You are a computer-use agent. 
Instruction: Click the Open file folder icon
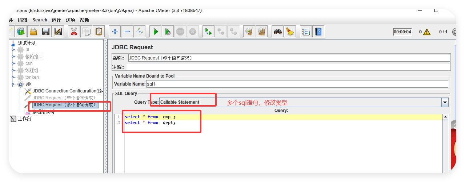pos(33,32)
